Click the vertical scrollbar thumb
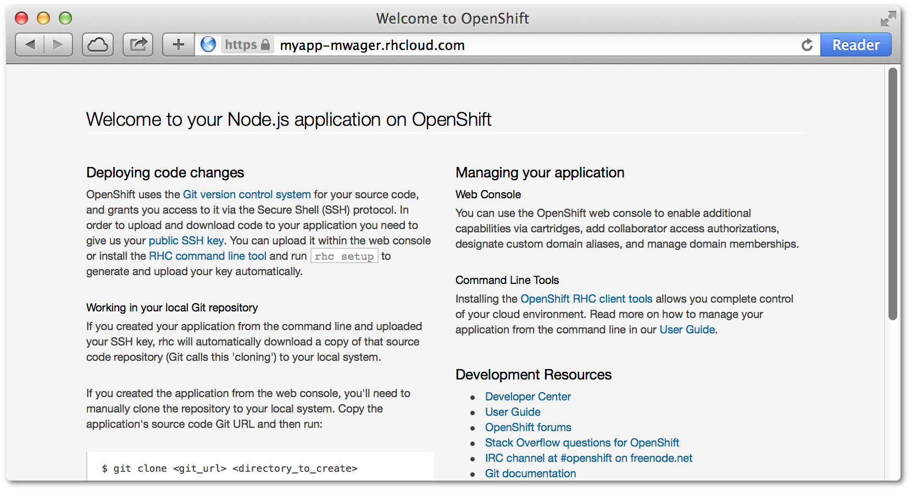This screenshot has height=491, width=911. point(893,193)
